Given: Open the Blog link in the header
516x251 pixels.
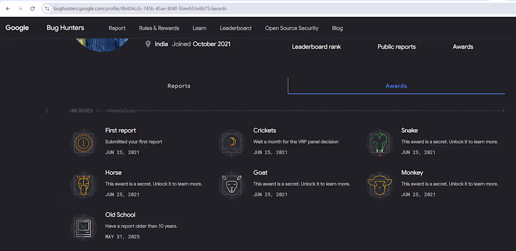Looking at the screenshot, I should (337, 28).
